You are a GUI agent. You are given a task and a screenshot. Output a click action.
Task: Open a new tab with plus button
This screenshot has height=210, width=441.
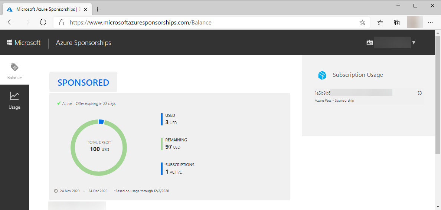click(x=97, y=9)
